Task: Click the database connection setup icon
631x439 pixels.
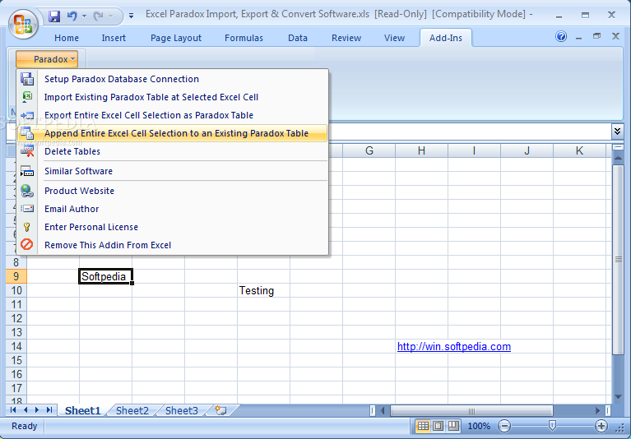Action: [x=27, y=79]
